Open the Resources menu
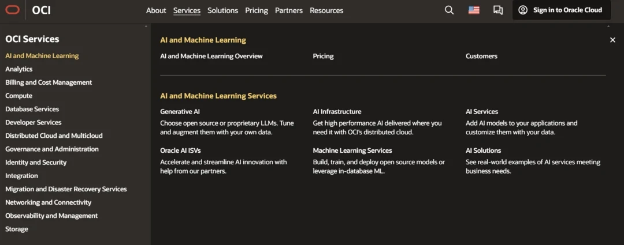 click(326, 10)
